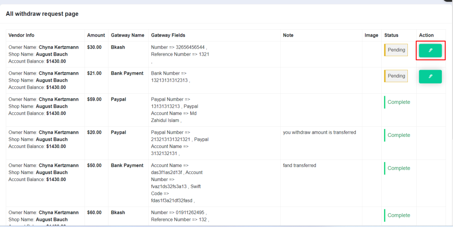Click the Amount column header

click(96, 35)
